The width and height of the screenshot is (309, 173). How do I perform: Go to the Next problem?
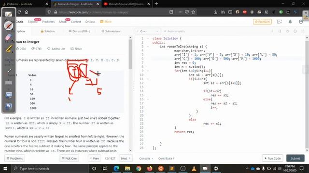[126, 158]
